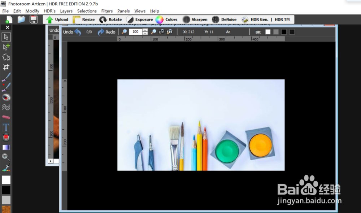This screenshot has width=361, height=213.
Task: Open the Sharpen filter
Action: [x=195, y=19]
